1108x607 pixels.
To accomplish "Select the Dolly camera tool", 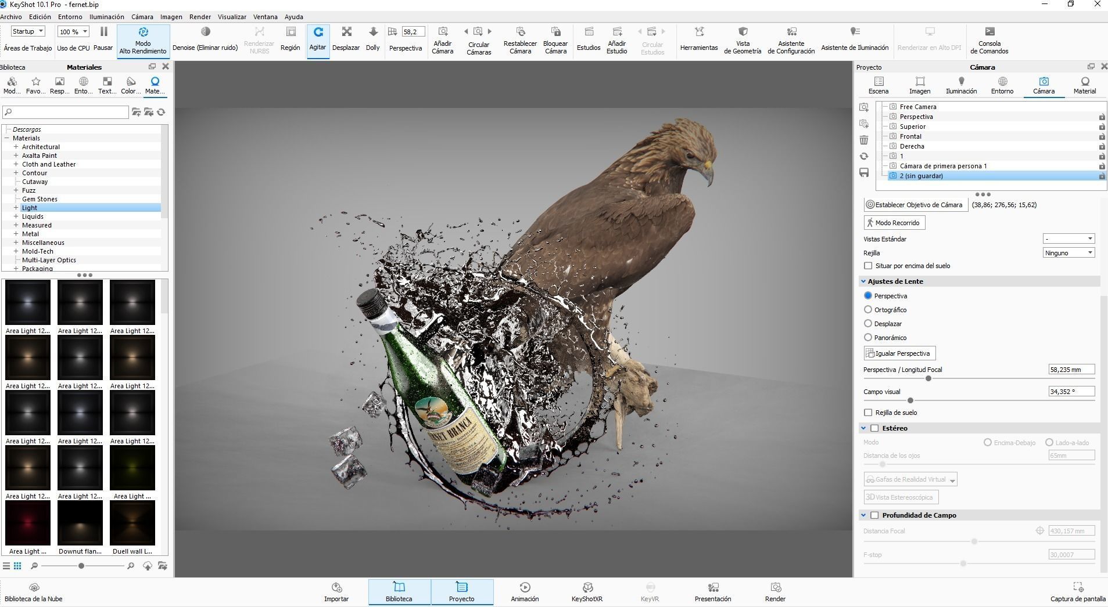I will pyautogui.click(x=373, y=38).
